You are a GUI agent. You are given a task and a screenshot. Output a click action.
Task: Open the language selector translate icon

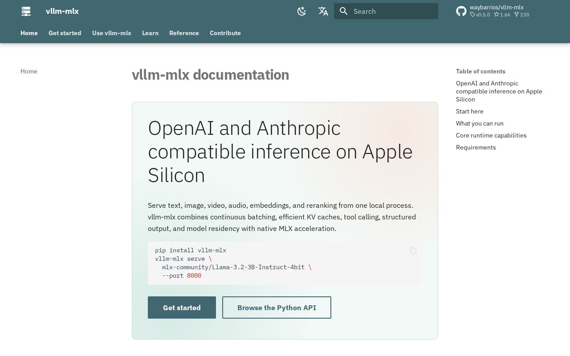click(323, 11)
